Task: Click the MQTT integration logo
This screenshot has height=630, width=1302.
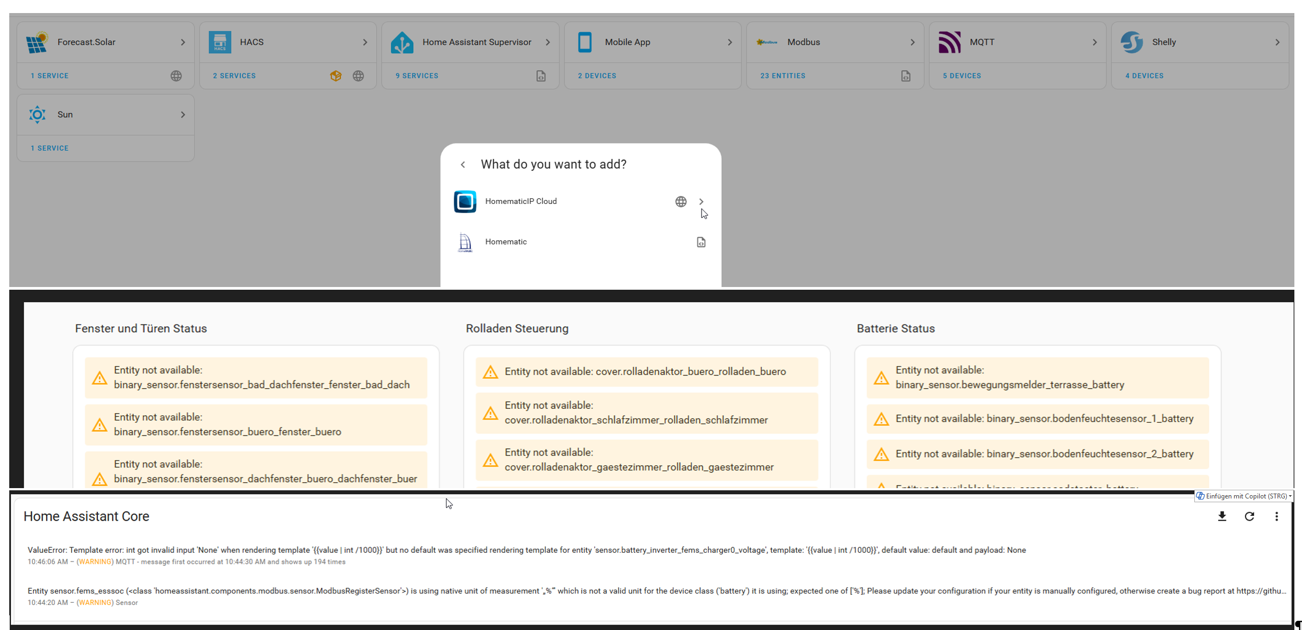Action: coord(949,41)
